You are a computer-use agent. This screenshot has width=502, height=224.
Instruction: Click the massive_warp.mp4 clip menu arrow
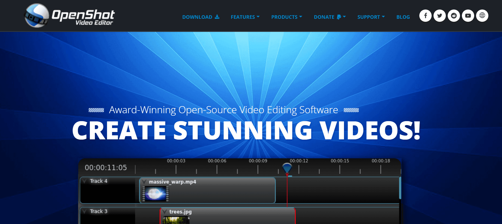(x=144, y=182)
